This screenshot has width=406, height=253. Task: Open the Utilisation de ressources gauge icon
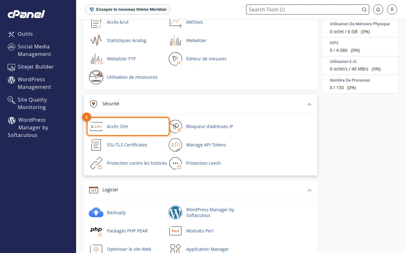click(x=96, y=77)
